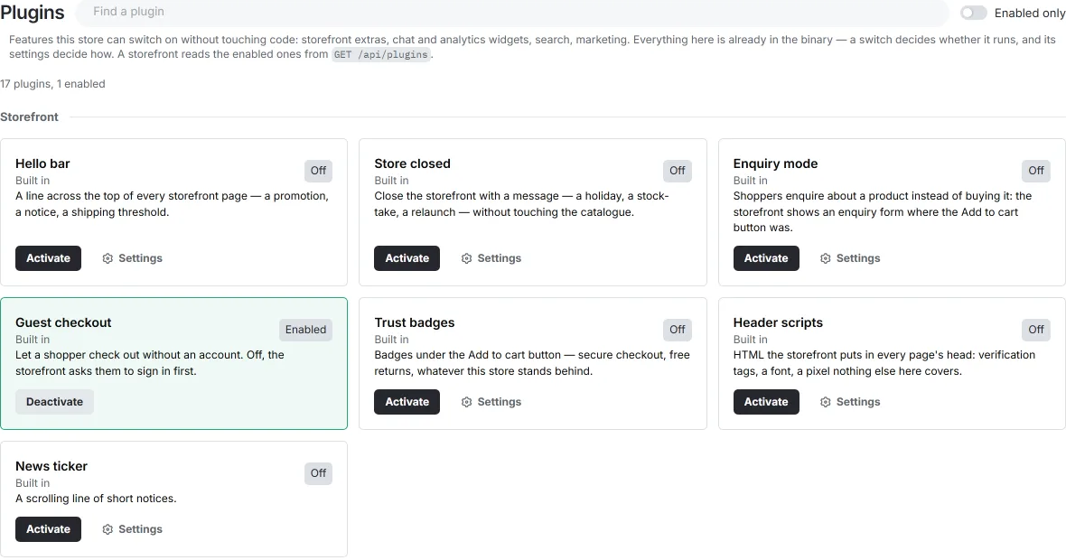Click the gear icon for Enquiry mode
The height and width of the screenshot is (560, 1066).
(x=826, y=258)
